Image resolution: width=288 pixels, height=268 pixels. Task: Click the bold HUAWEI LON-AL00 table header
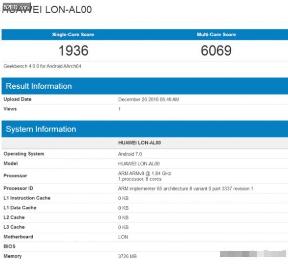coord(139,143)
